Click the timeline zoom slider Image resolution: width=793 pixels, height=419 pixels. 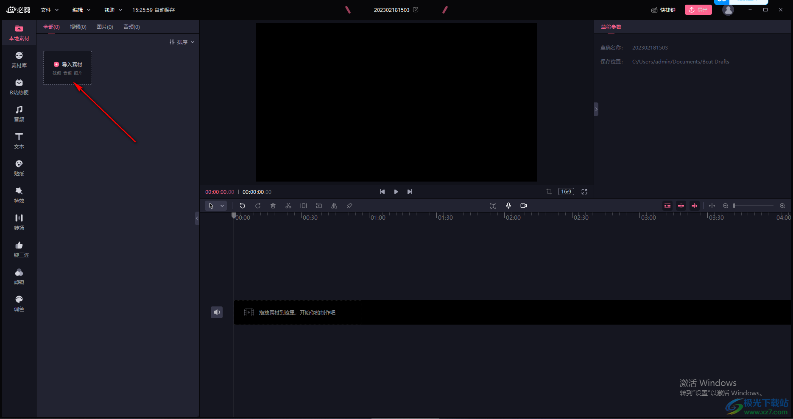(754, 206)
